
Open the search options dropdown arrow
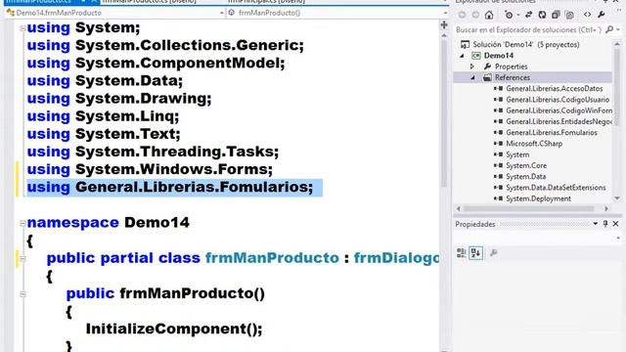[x=618, y=29]
